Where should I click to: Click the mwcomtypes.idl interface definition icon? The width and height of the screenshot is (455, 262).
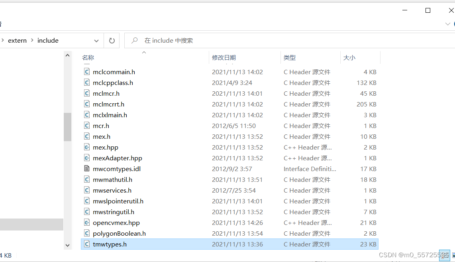(87, 169)
